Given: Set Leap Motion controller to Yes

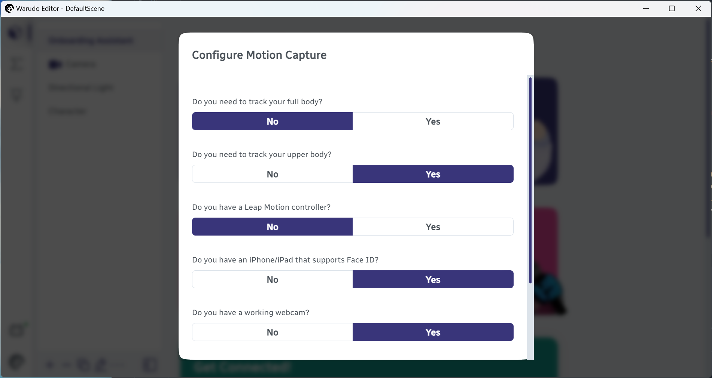Looking at the screenshot, I should click(433, 227).
